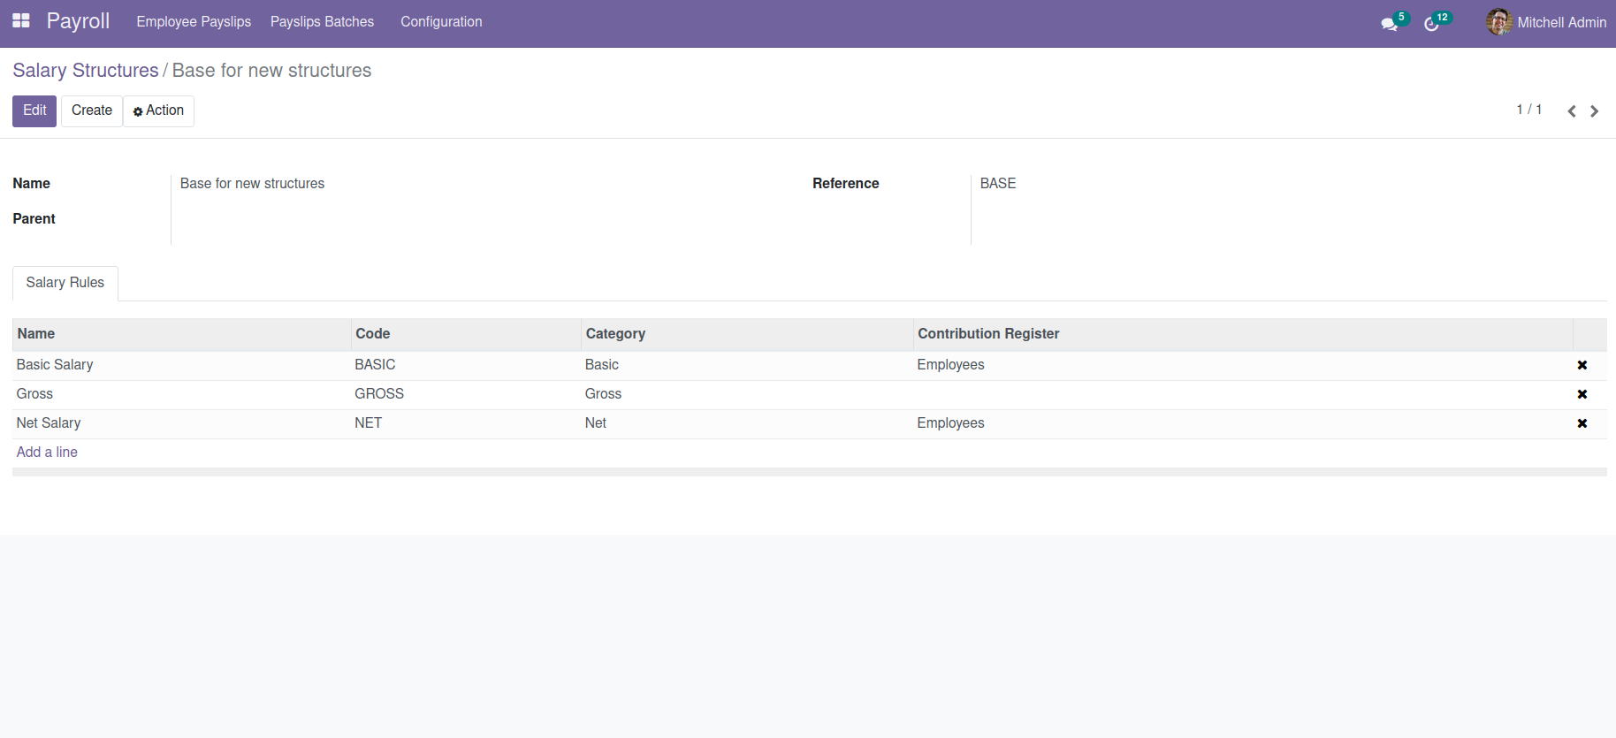
Task: Click the record pager 1 / 1
Action: 1529,110
